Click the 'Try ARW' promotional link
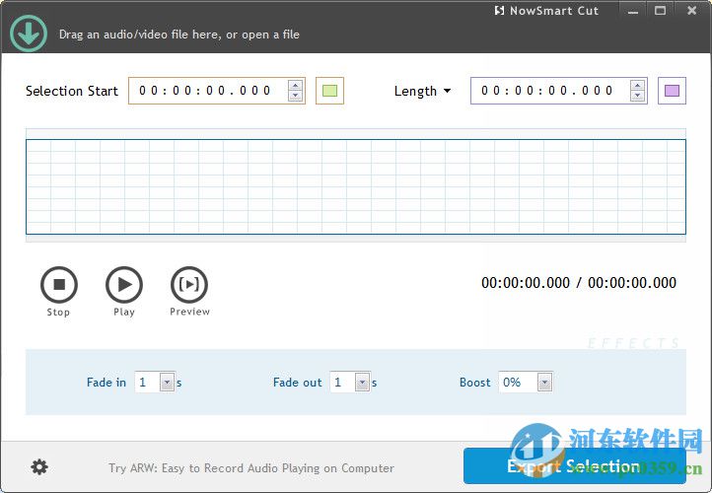Screen dimensions: 712x493 pos(251,468)
